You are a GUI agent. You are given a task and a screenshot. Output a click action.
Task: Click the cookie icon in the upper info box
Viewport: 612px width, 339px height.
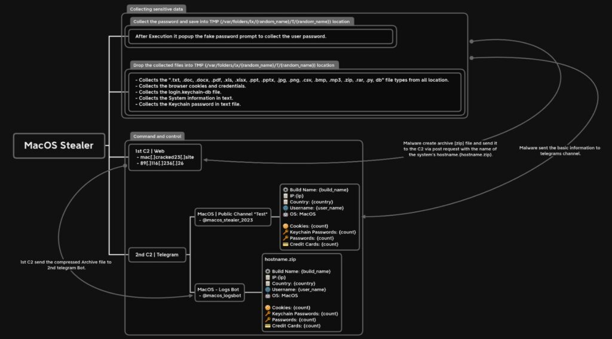(286, 226)
